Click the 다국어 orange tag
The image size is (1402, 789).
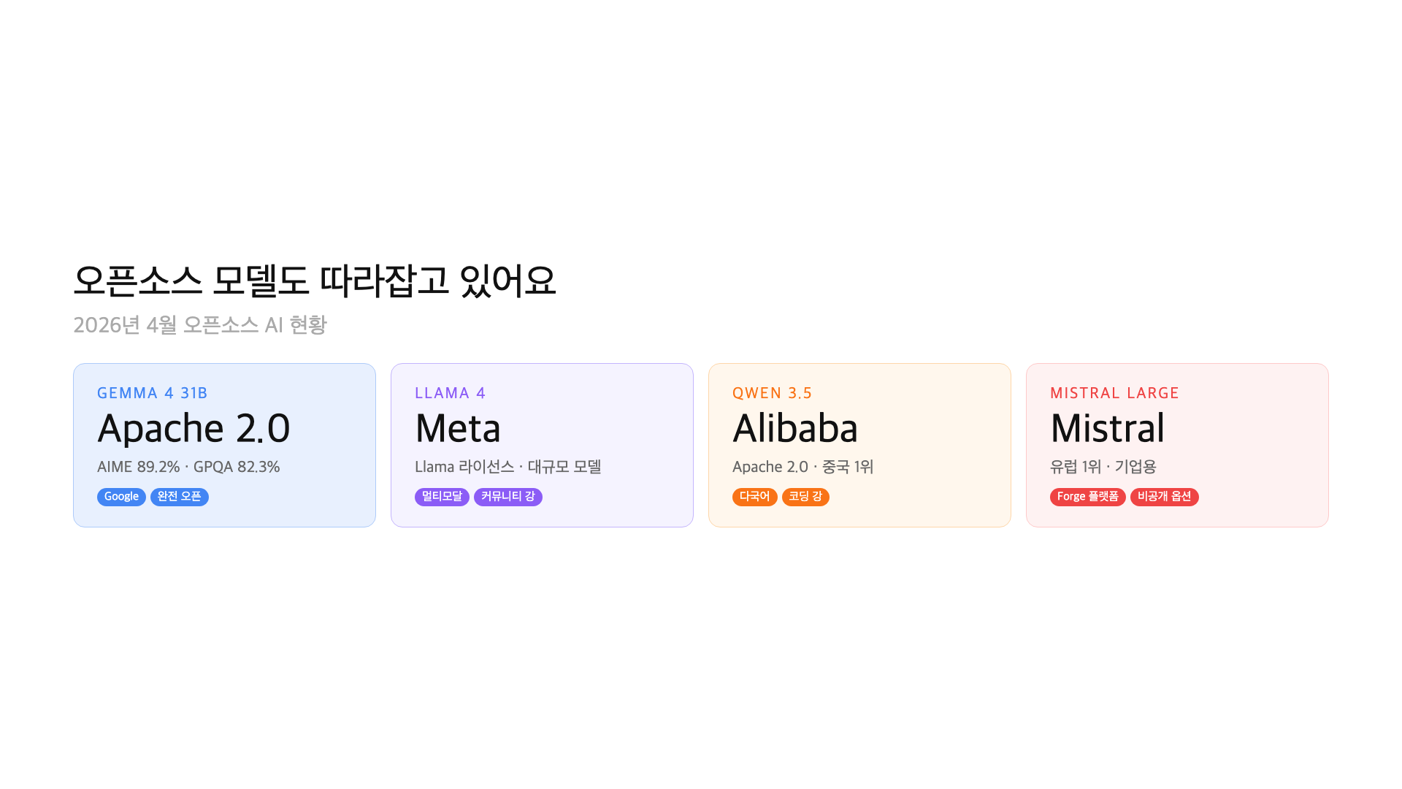click(x=754, y=497)
